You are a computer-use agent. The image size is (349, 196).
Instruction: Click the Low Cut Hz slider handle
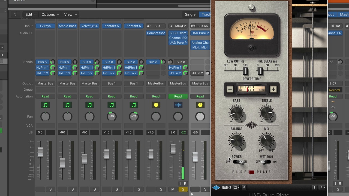[x=245, y=71]
